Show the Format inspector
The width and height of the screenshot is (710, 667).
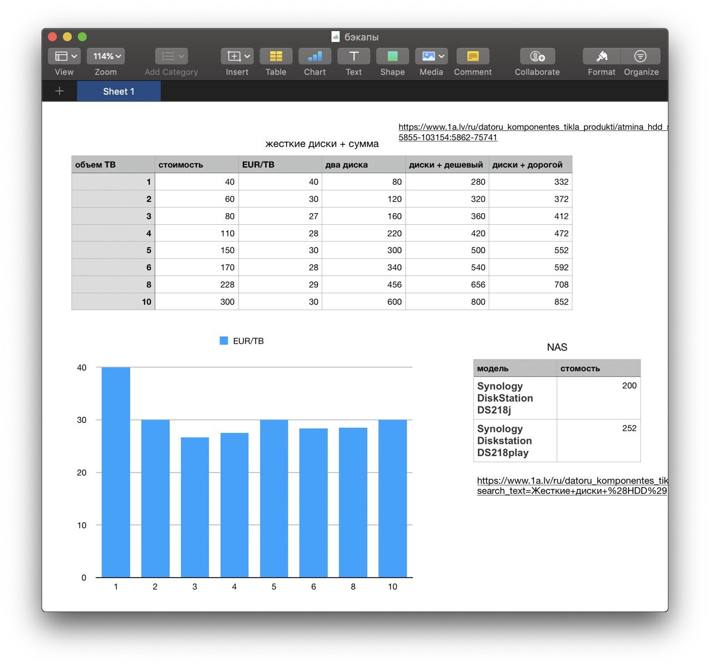[x=602, y=56]
